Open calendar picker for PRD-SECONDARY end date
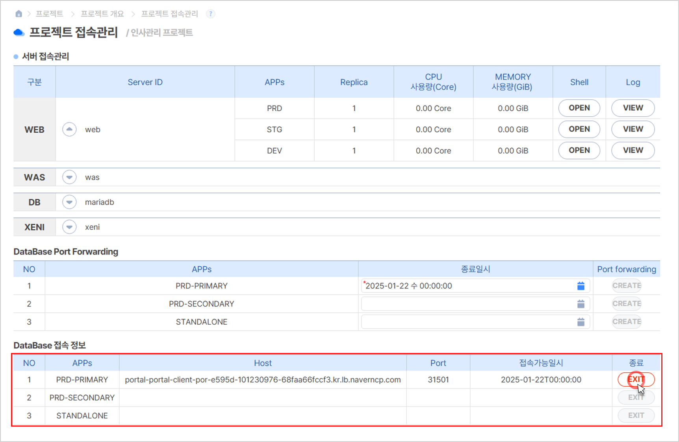Screen dimensions: 679x442 [581, 304]
